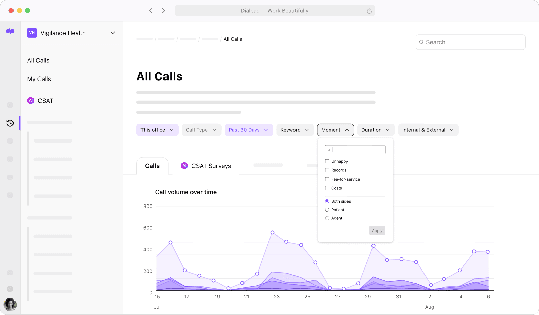
Task: Check the Records moment checkbox
Action: (x=327, y=170)
